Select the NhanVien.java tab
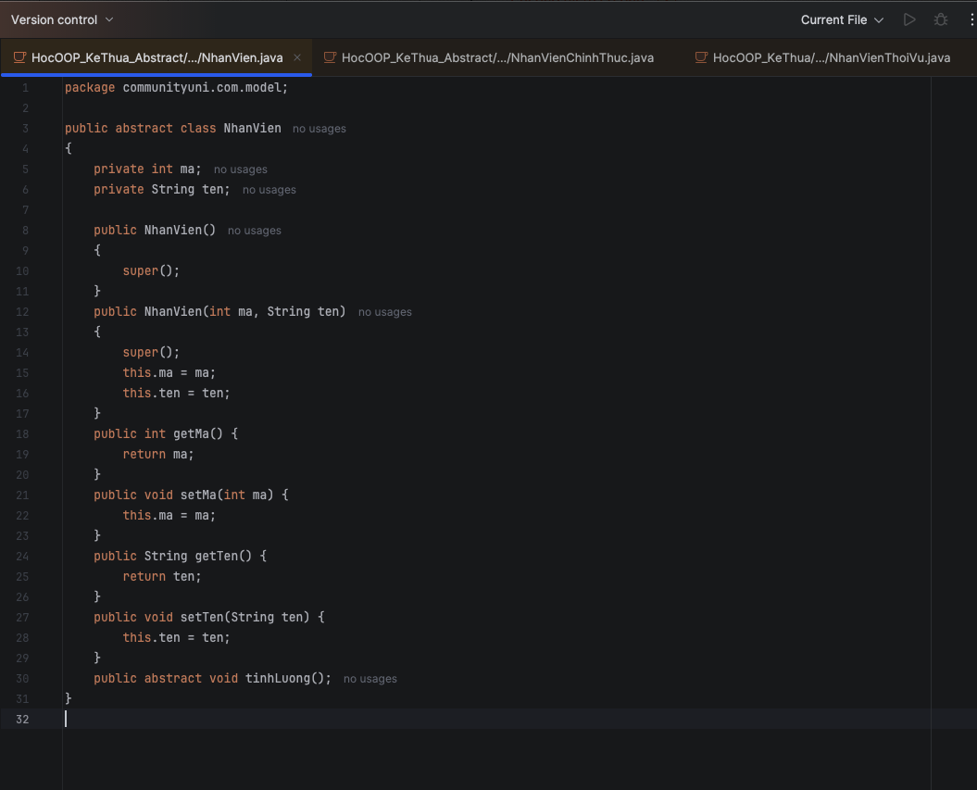The height and width of the screenshot is (790, 977). point(157,57)
